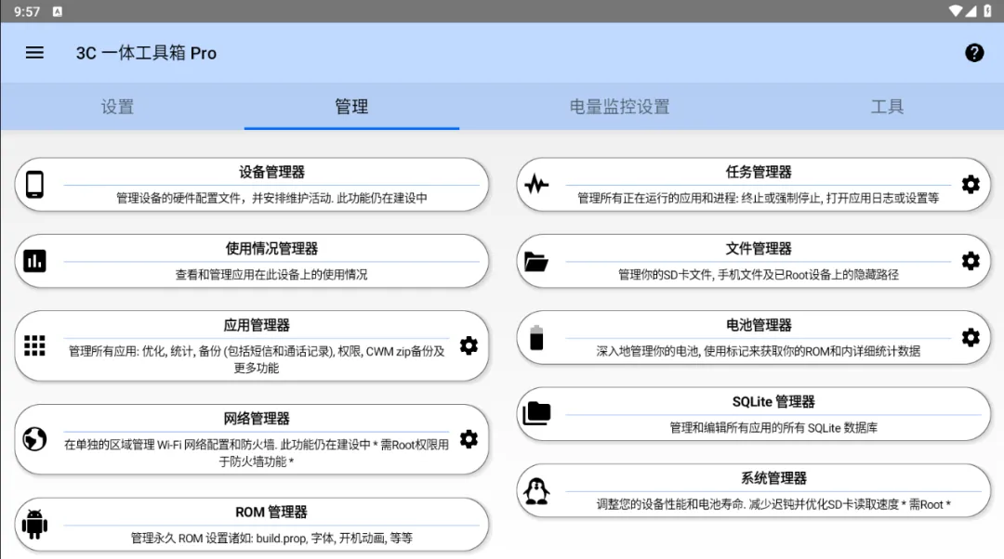Tap the stacked folder icon for SQLite 管理器
The height and width of the screenshot is (559, 1004).
[x=536, y=414]
